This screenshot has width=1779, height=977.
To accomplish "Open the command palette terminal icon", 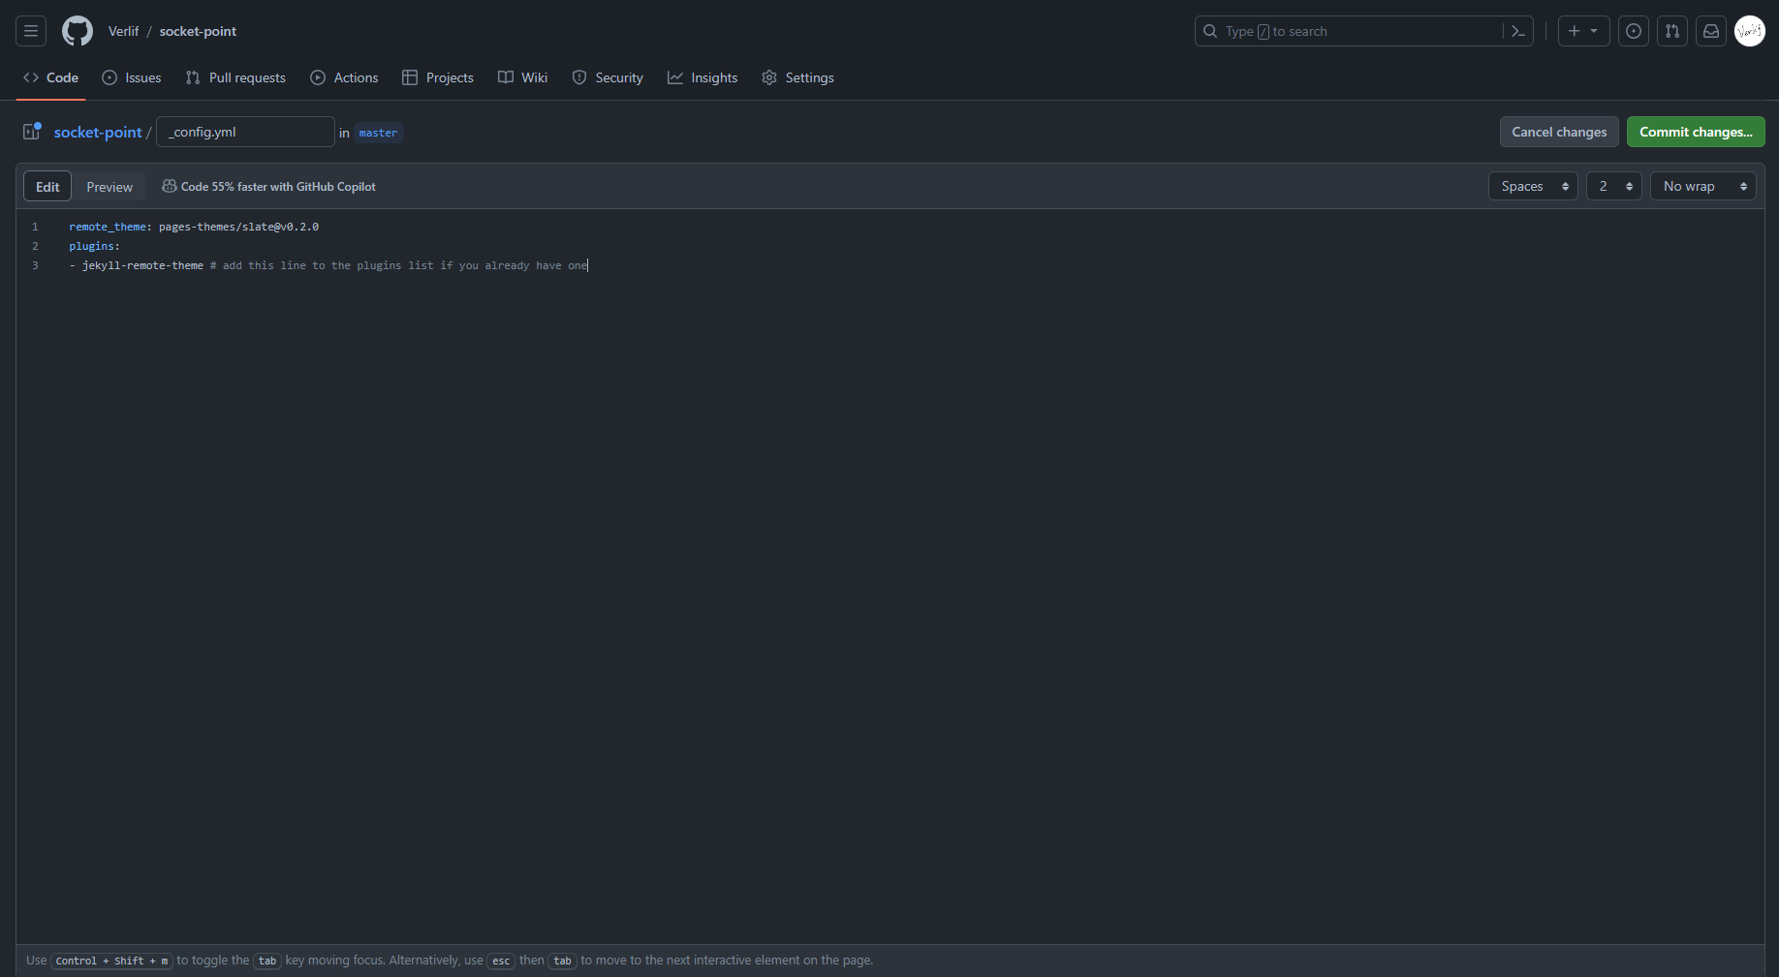I will tap(1517, 31).
